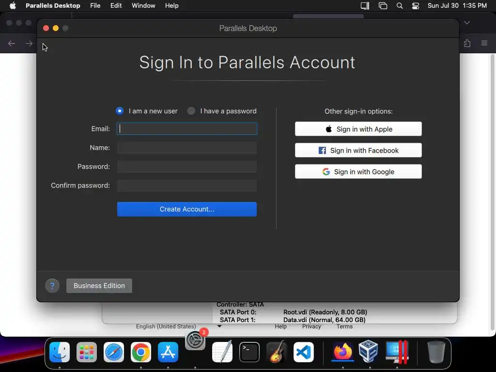The width and height of the screenshot is (496, 372).
Task: Open Control Center in the menu bar
Action: [x=415, y=6]
